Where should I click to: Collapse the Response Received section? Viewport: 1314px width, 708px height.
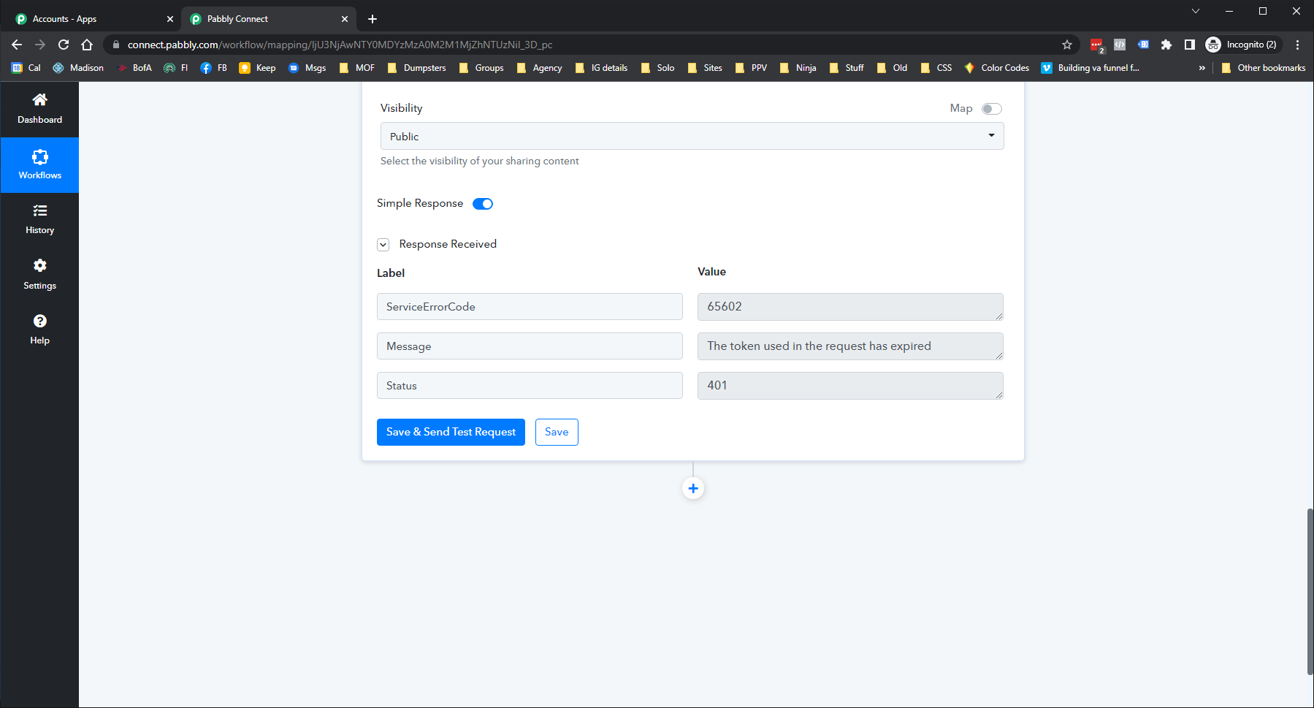(x=383, y=245)
